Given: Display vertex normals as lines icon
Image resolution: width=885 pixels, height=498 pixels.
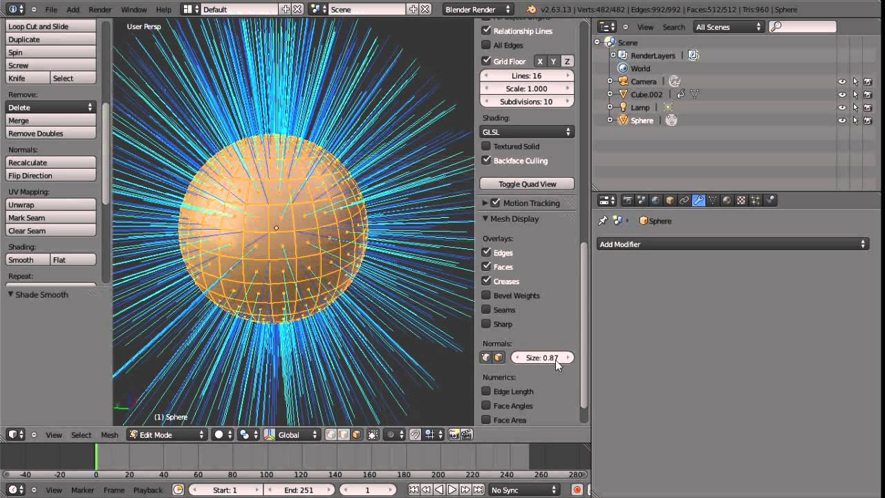Looking at the screenshot, I should (x=486, y=358).
